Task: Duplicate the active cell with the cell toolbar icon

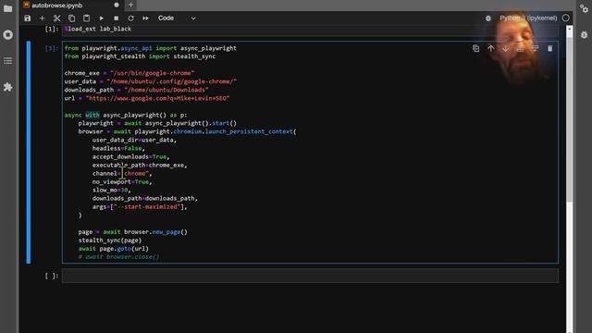Action: click(x=475, y=48)
